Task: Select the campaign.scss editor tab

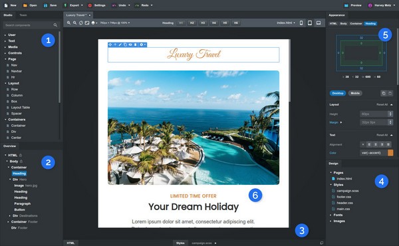Action: pyautogui.click(x=201, y=243)
